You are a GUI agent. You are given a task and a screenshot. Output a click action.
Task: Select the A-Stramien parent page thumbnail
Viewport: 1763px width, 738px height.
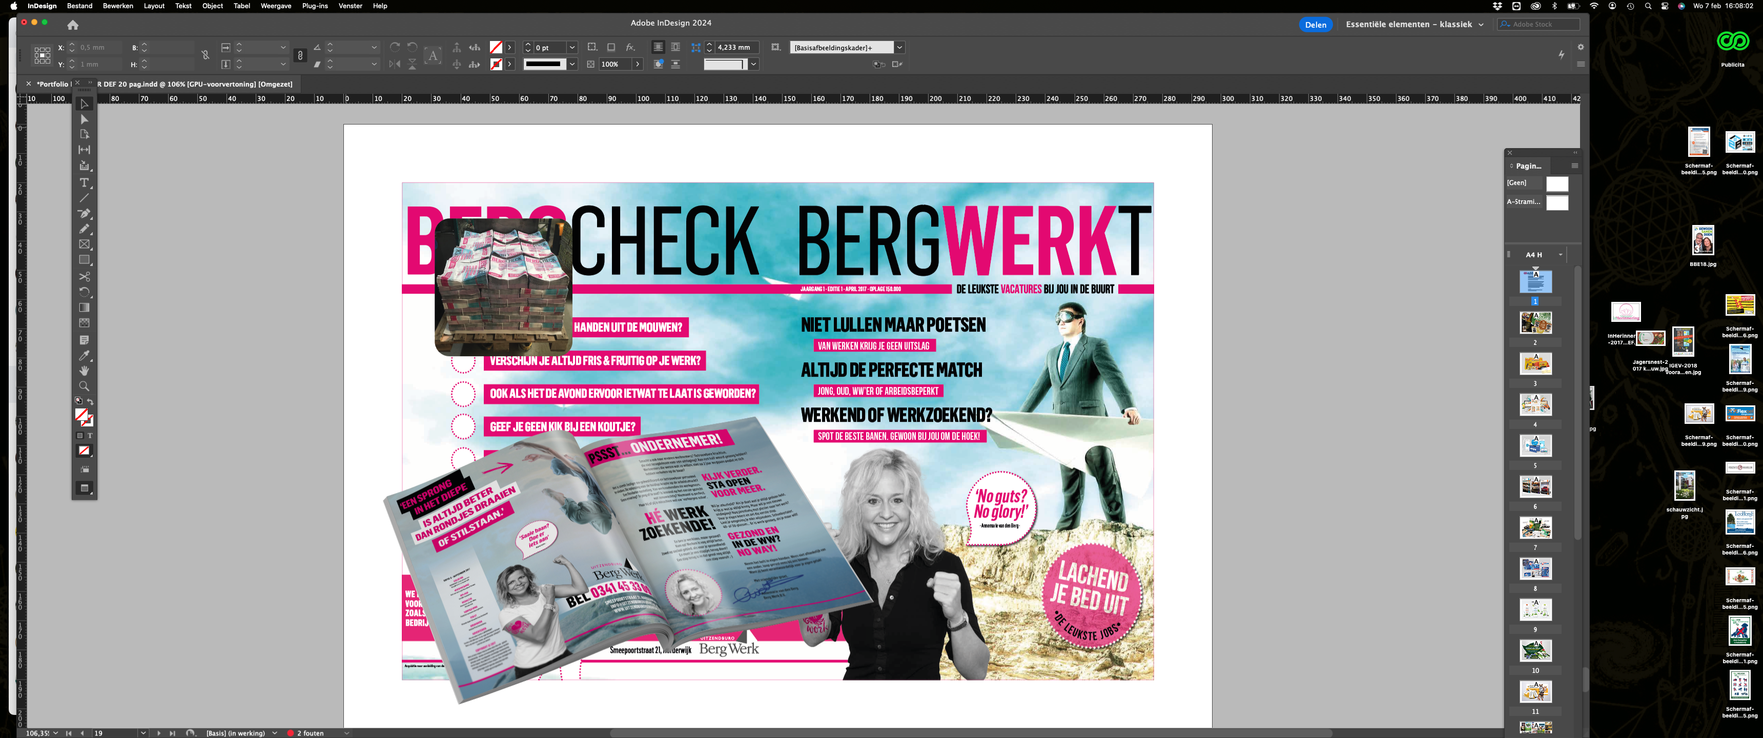[x=1557, y=202]
